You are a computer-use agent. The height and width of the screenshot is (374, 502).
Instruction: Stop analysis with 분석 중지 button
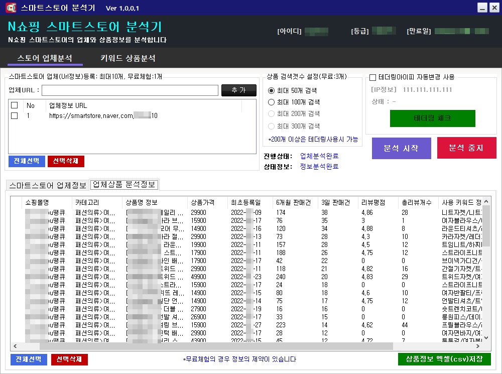466,148
